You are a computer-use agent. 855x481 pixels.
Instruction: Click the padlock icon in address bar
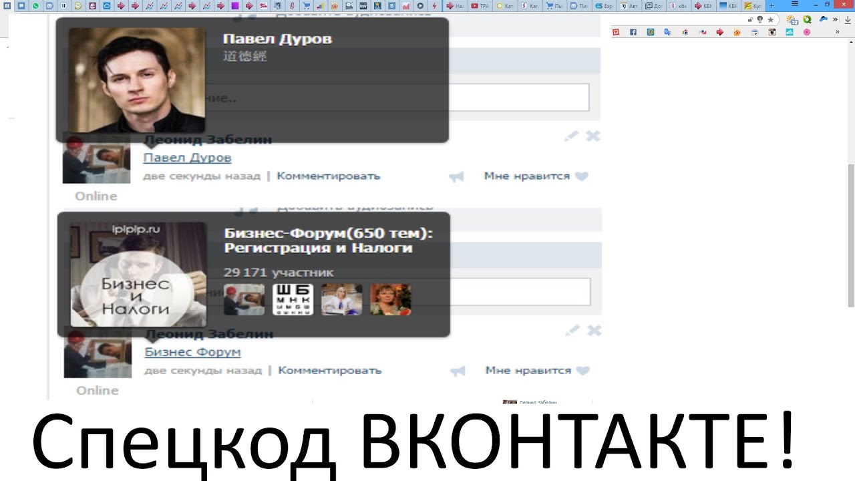[x=750, y=19]
